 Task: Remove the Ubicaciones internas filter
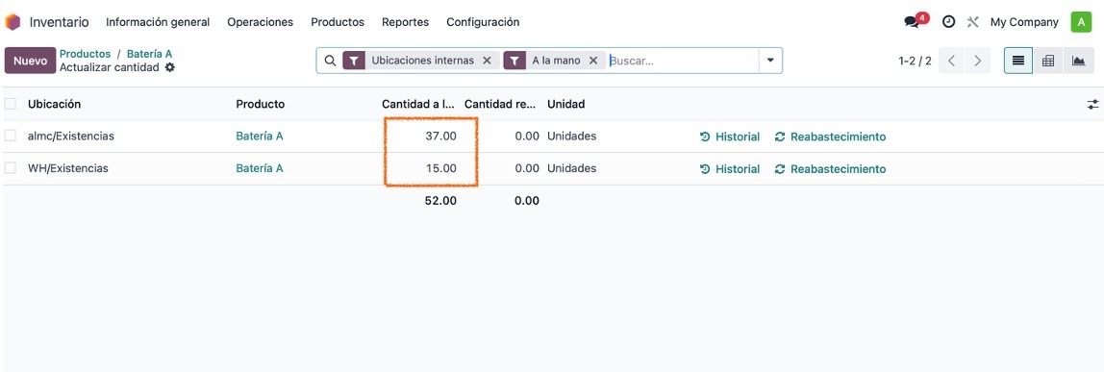click(x=487, y=61)
